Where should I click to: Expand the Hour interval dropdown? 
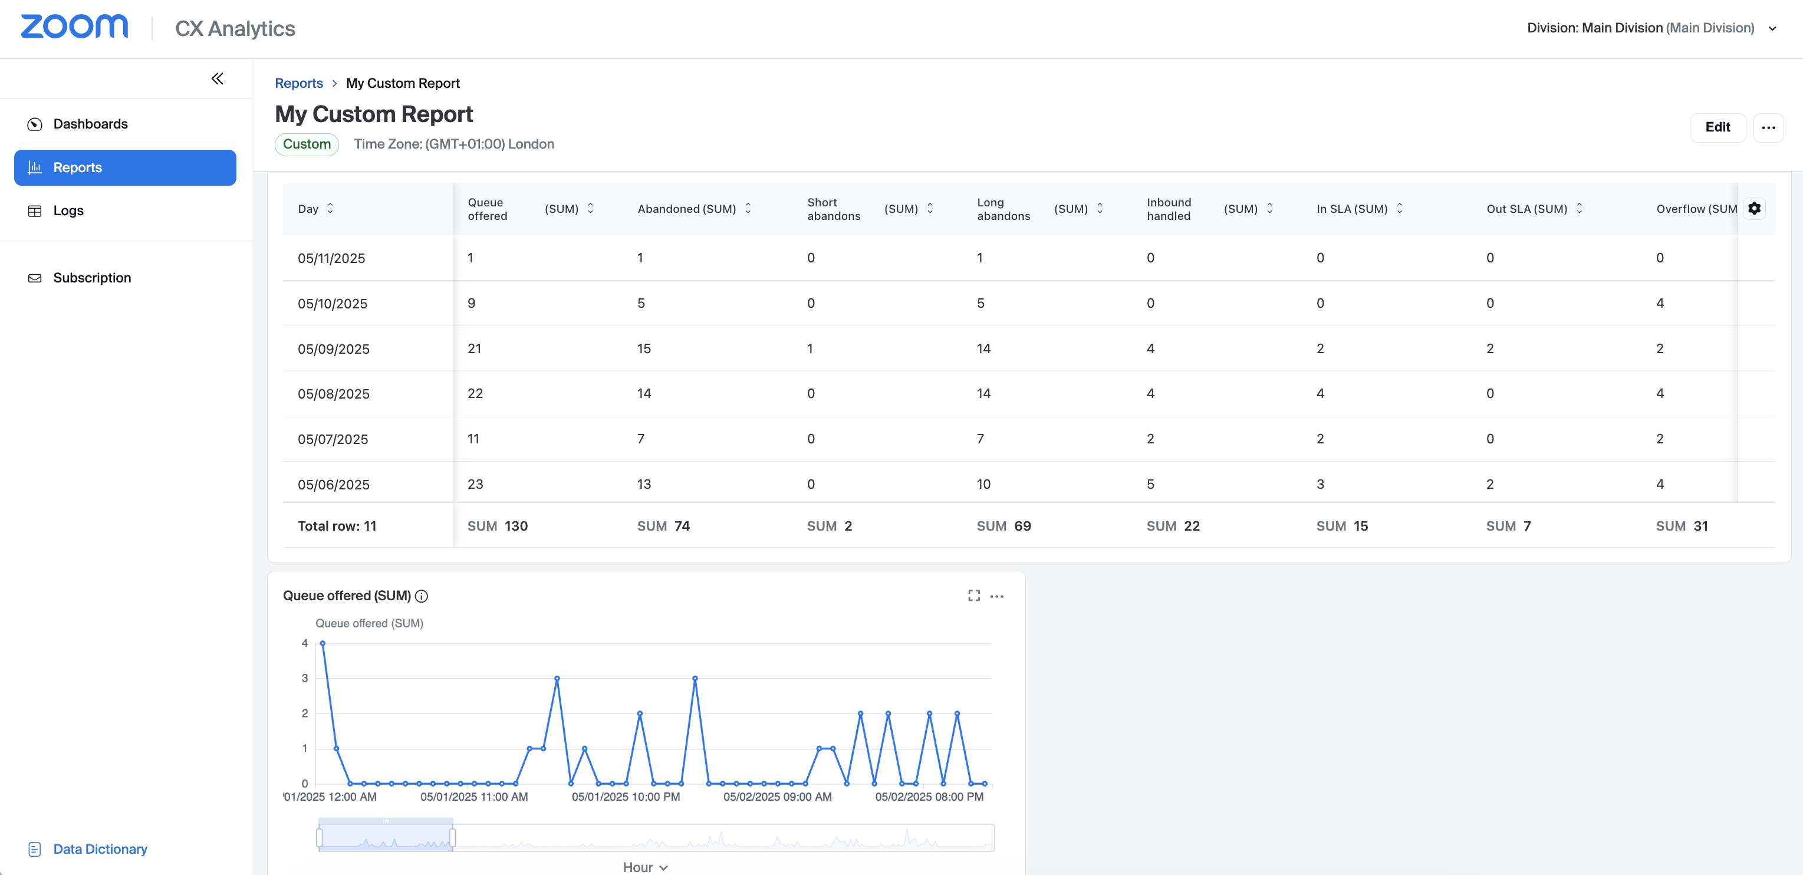[x=644, y=867]
